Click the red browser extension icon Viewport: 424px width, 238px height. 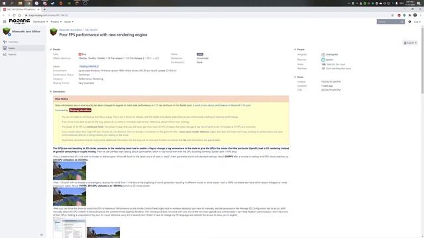pyautogui.click(x=399, y=15)
